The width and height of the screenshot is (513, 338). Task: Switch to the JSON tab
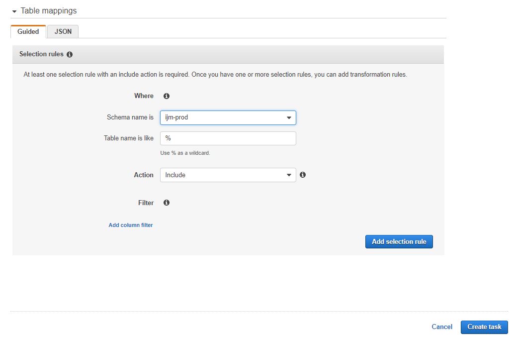click(63, 31)
